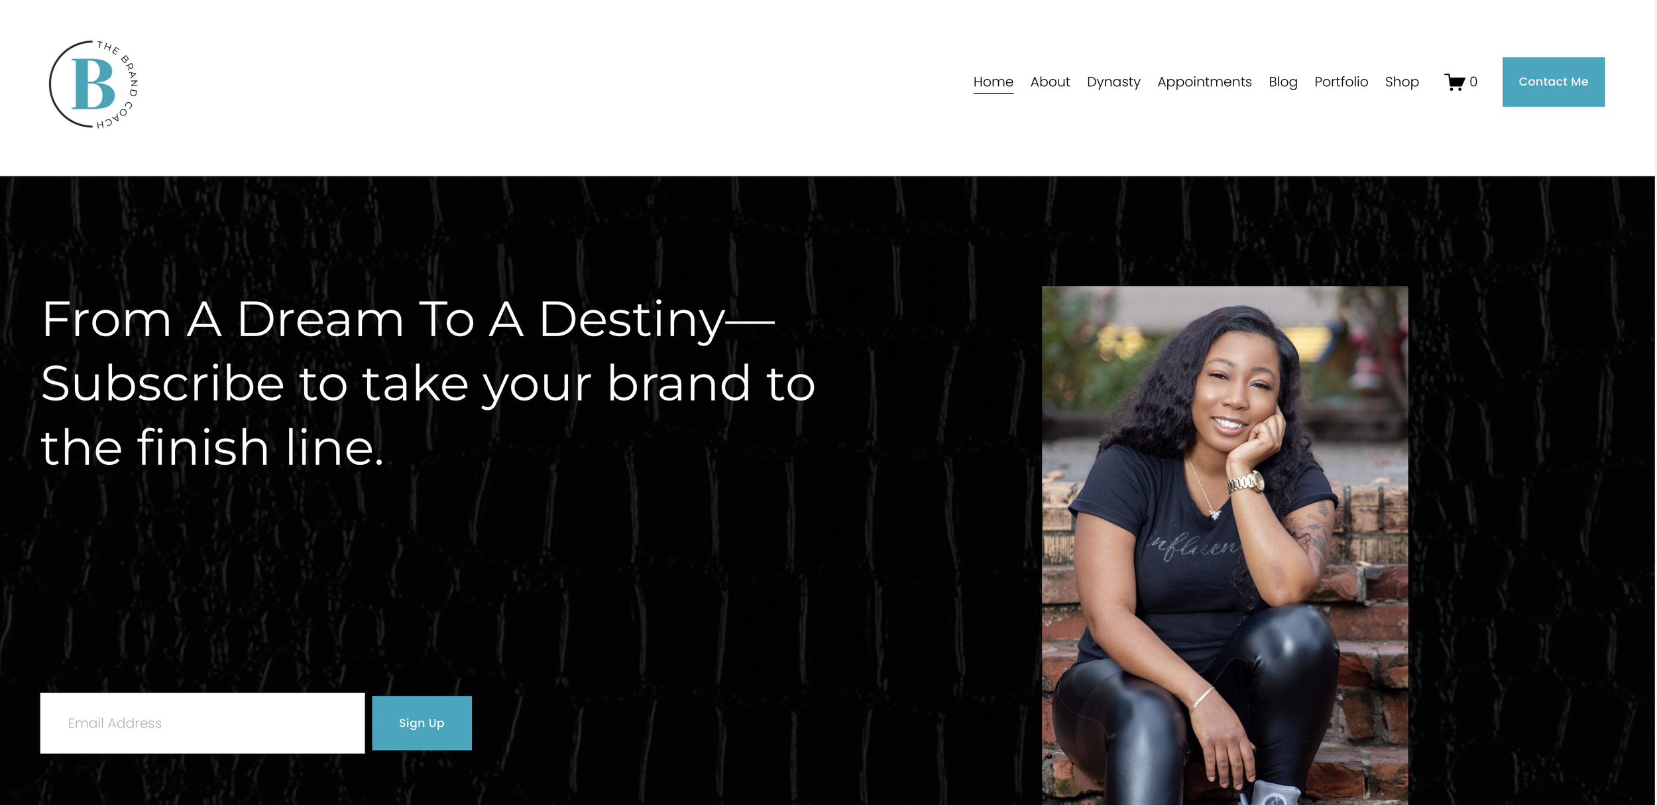1657x805 pixels.
Task: Click The Brand Coach logo
Action: click(x=93, y=84)
